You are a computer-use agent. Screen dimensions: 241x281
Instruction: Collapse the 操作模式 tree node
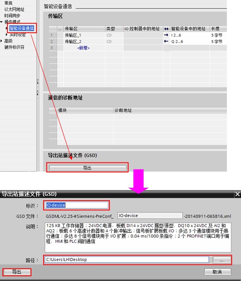tap(1, 22)
